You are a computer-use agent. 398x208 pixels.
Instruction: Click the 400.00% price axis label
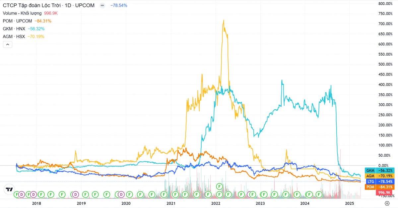(385, 84)
